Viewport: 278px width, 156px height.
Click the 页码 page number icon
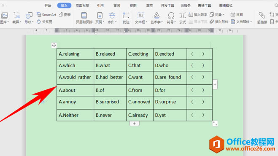[100, 16]
